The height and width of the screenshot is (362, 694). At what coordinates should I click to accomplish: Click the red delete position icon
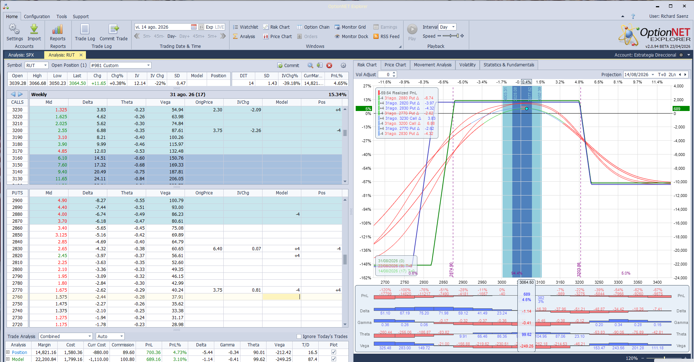(x=329, y=65)
